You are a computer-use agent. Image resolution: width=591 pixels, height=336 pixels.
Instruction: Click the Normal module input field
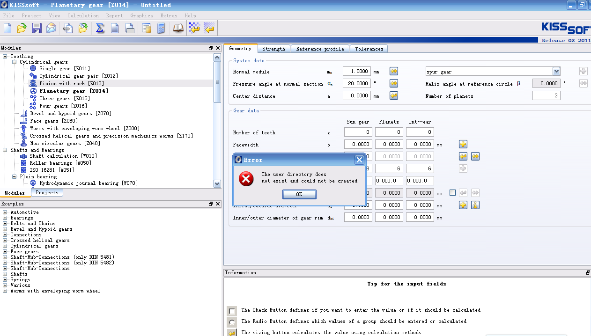coord(357,71)
